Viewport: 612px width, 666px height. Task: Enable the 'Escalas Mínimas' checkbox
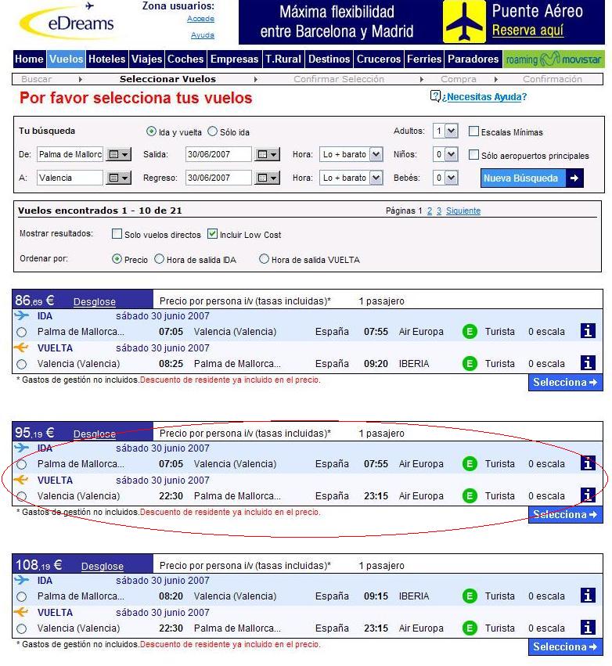point(473,131)
